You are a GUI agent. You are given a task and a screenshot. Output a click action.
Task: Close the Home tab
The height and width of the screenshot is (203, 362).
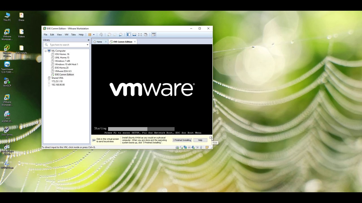[106, 42]
